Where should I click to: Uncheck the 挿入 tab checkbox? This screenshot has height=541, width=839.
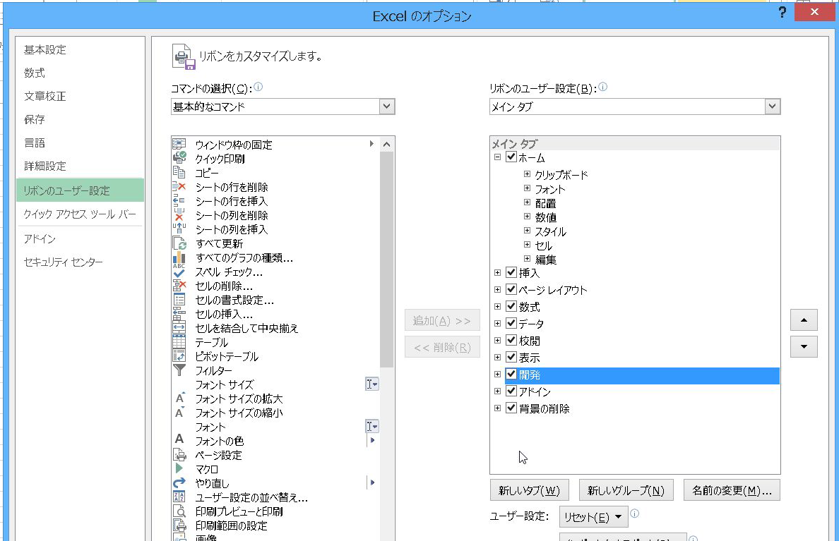[511, 273]
